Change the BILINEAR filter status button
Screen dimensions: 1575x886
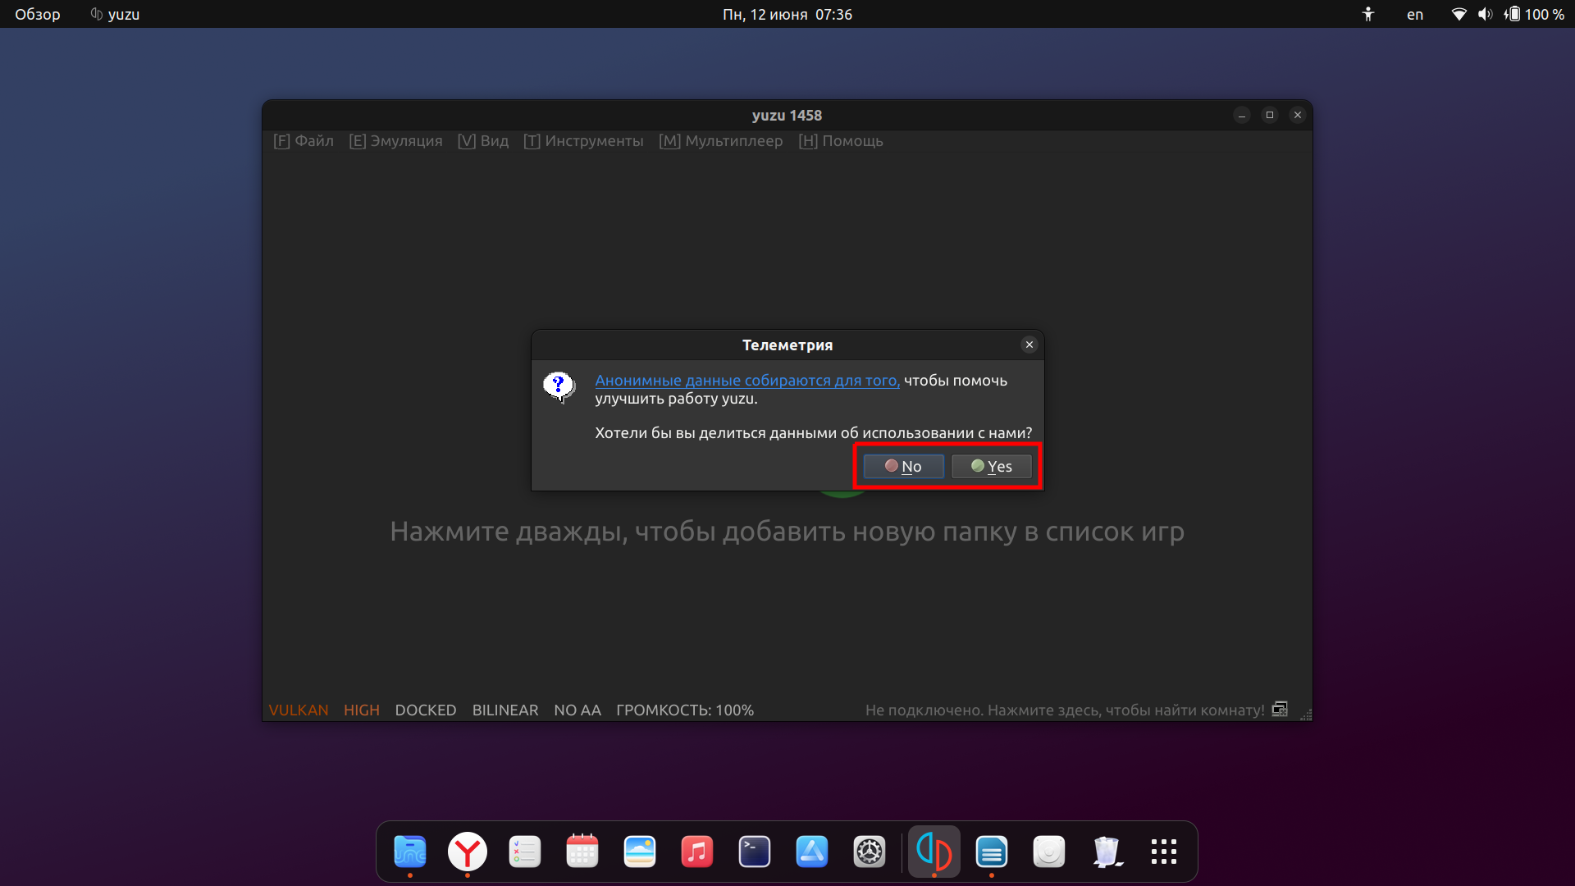[x=505, y=710]
